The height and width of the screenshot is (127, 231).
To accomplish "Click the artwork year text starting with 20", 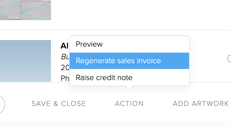I will 65,68.
